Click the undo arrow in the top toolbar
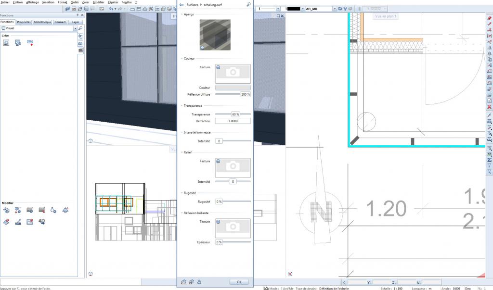 pos(111,9)
